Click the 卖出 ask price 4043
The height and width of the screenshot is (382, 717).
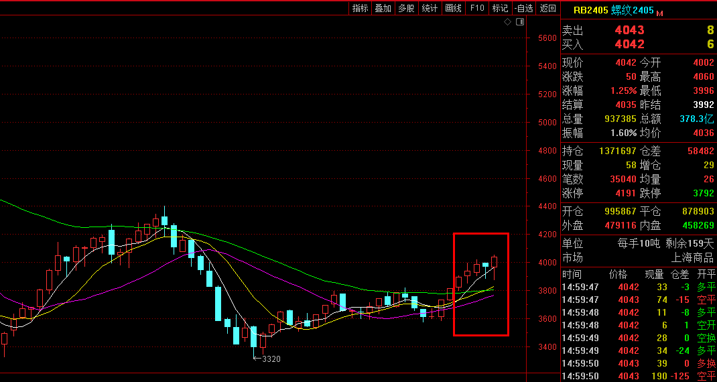(629, 30)
